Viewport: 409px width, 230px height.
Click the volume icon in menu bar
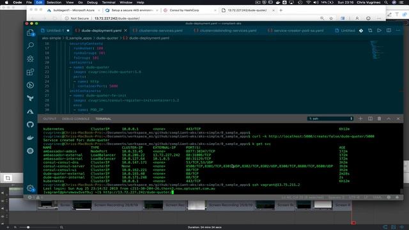coord(316,3)
